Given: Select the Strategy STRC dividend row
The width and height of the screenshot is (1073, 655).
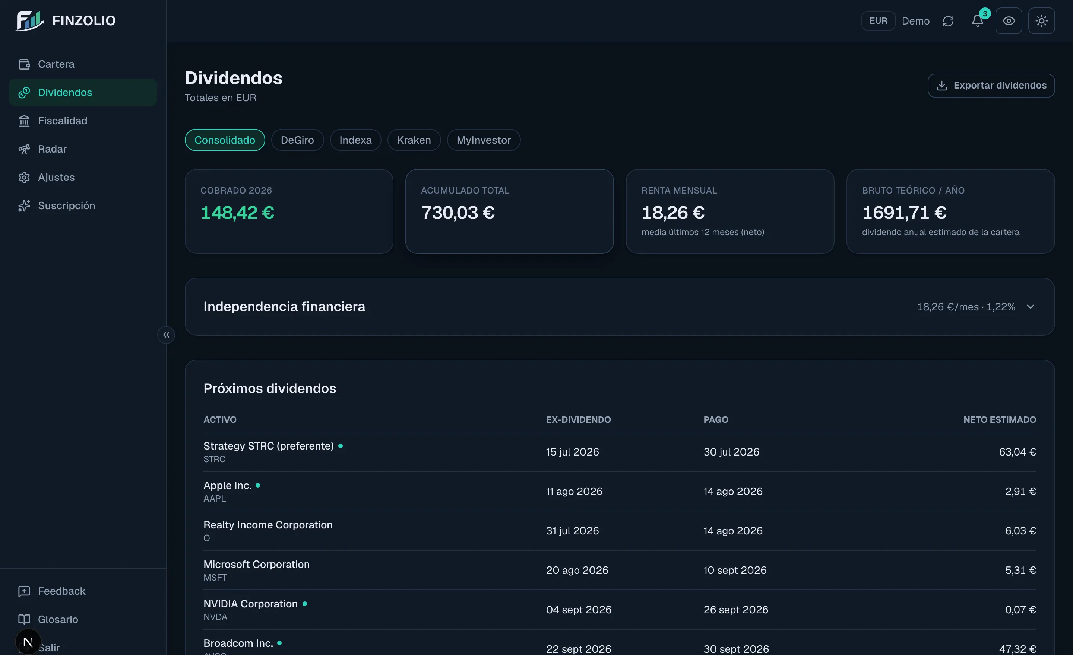Looking at the screenshot, I should (x=619, y=452).
